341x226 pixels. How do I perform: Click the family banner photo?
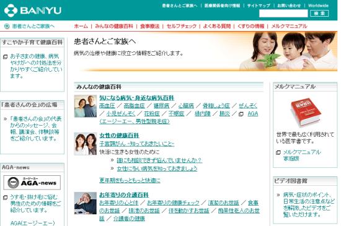pos(289,51)
